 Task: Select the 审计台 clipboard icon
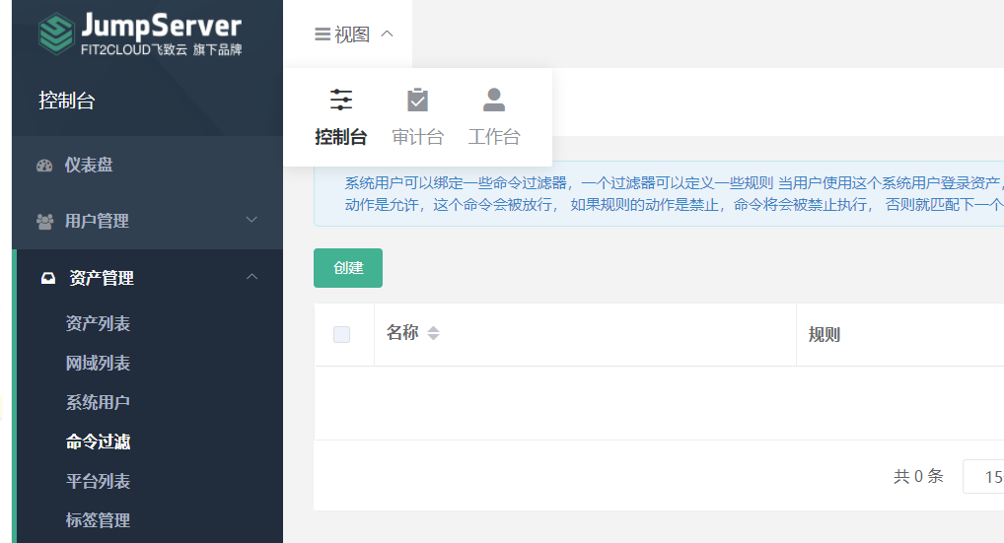417,100
